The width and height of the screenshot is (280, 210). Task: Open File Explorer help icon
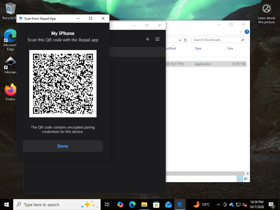(247, 32)
